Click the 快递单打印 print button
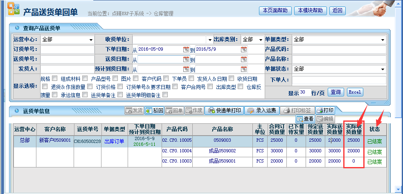 (224, 110)
